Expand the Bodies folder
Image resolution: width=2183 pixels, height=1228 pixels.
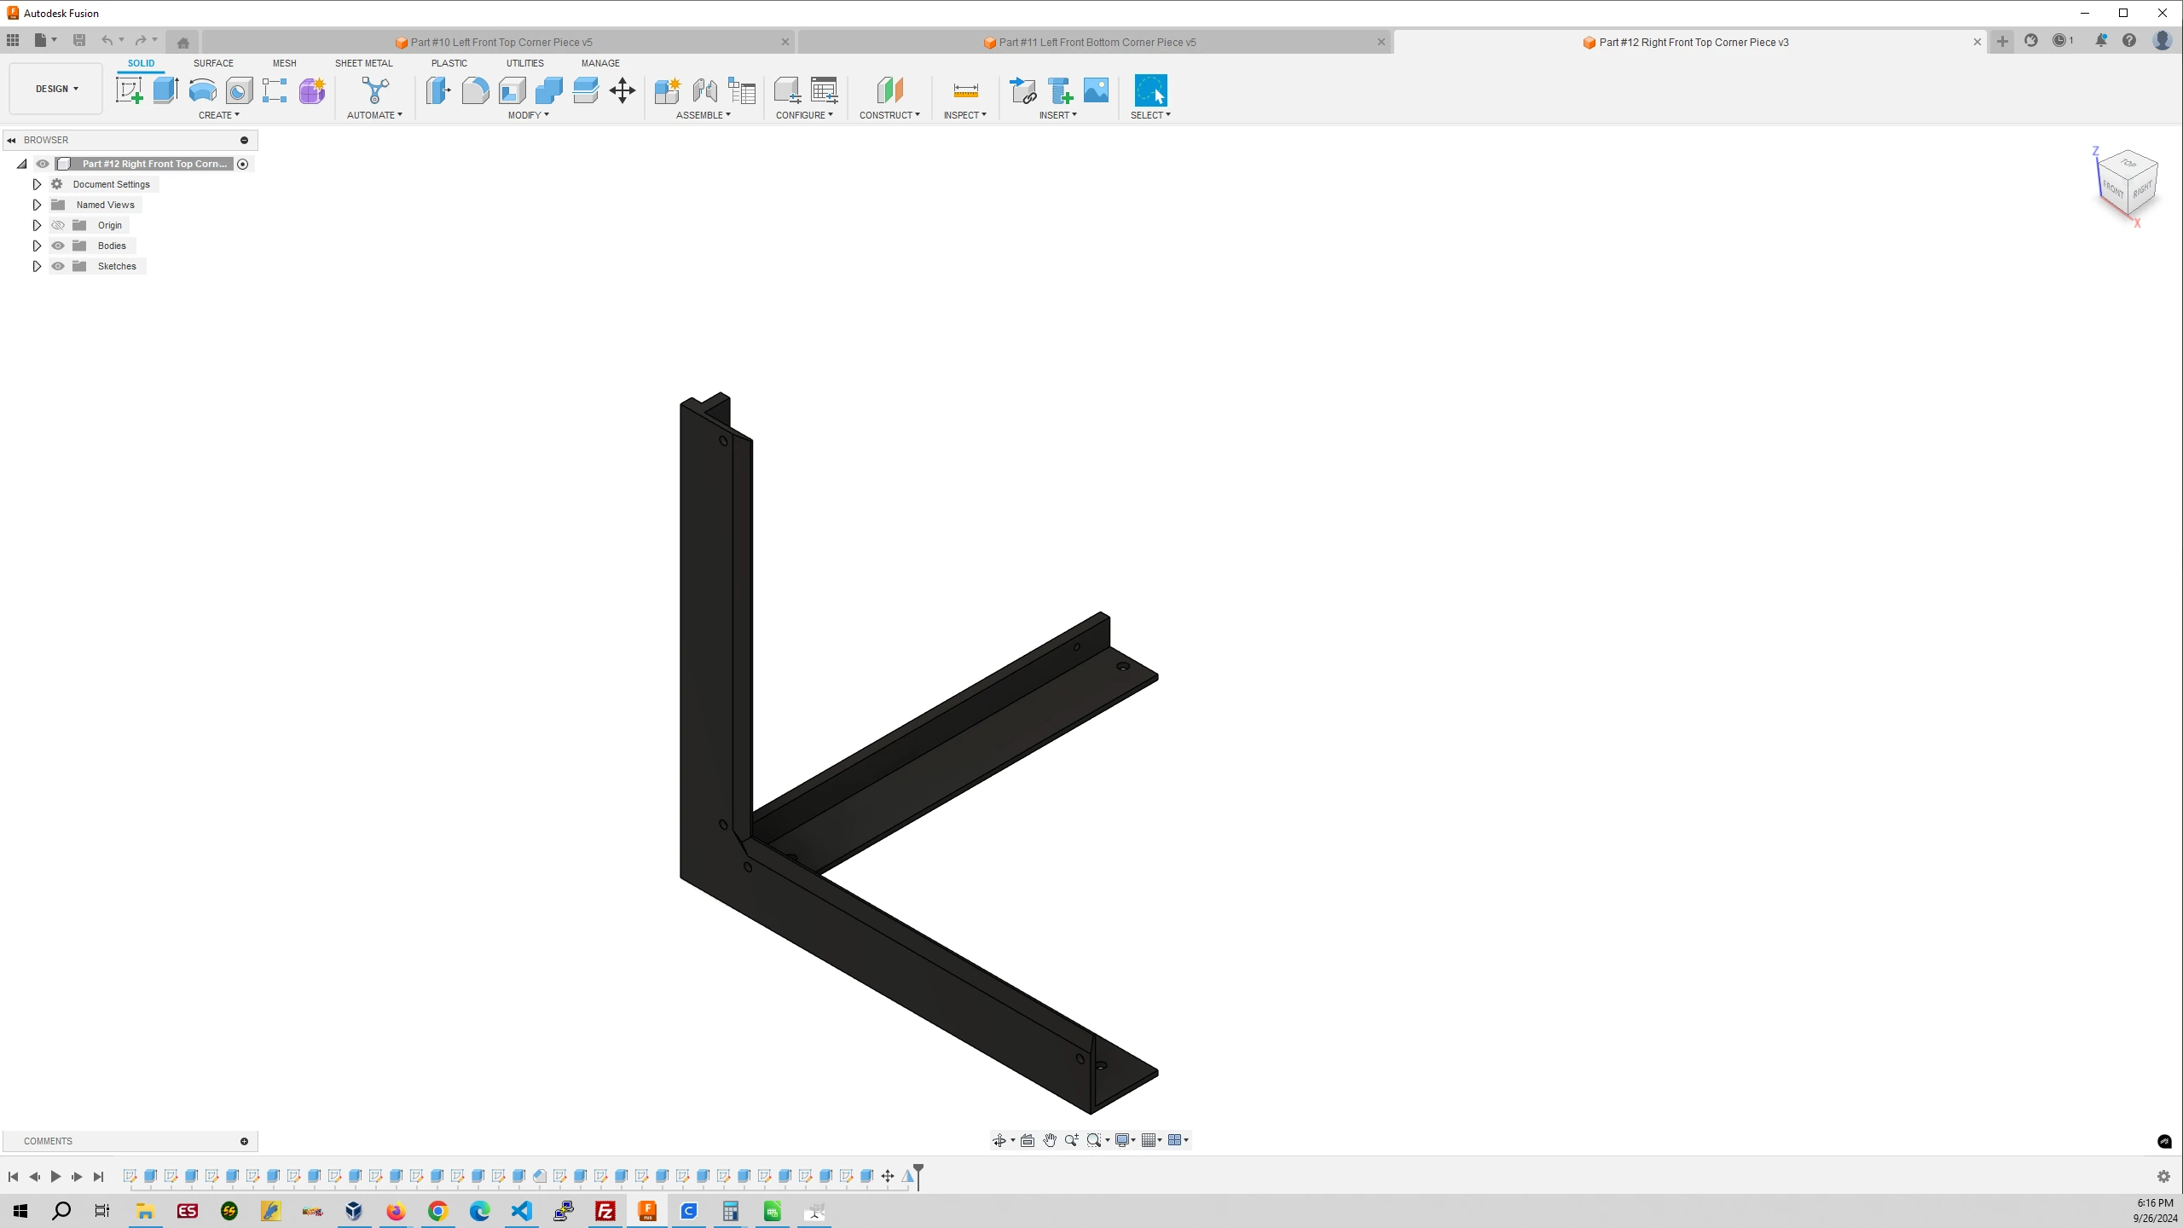(x=37, y=246)
